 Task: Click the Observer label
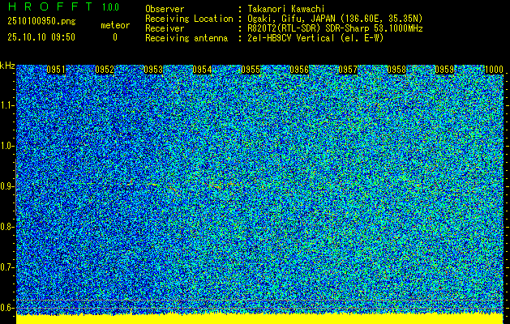tap(165, 9)
